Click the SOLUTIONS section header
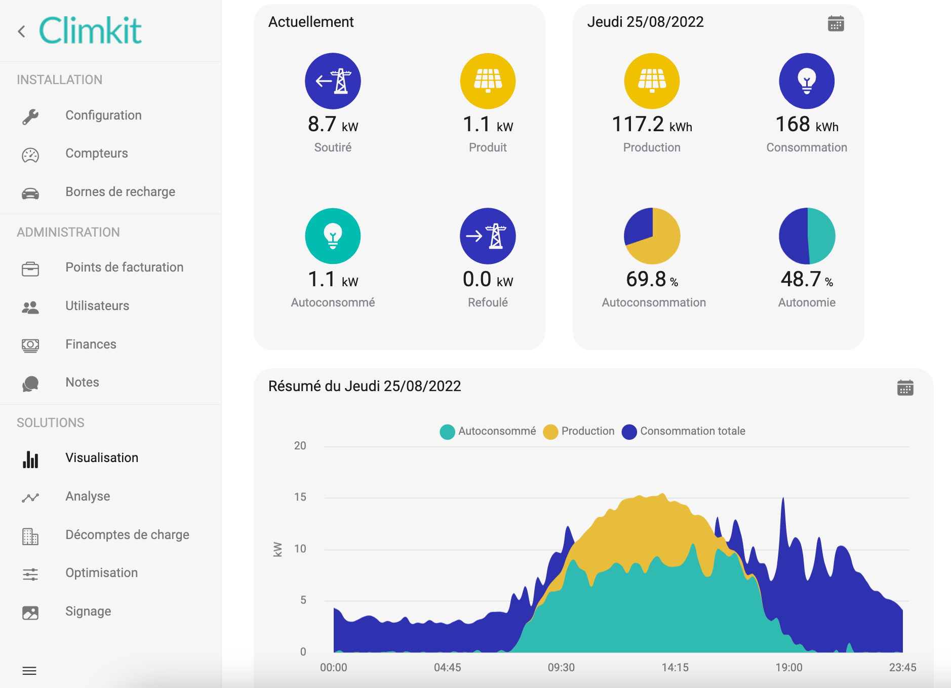This screenshot has height=688, width=951. (51, 423)
